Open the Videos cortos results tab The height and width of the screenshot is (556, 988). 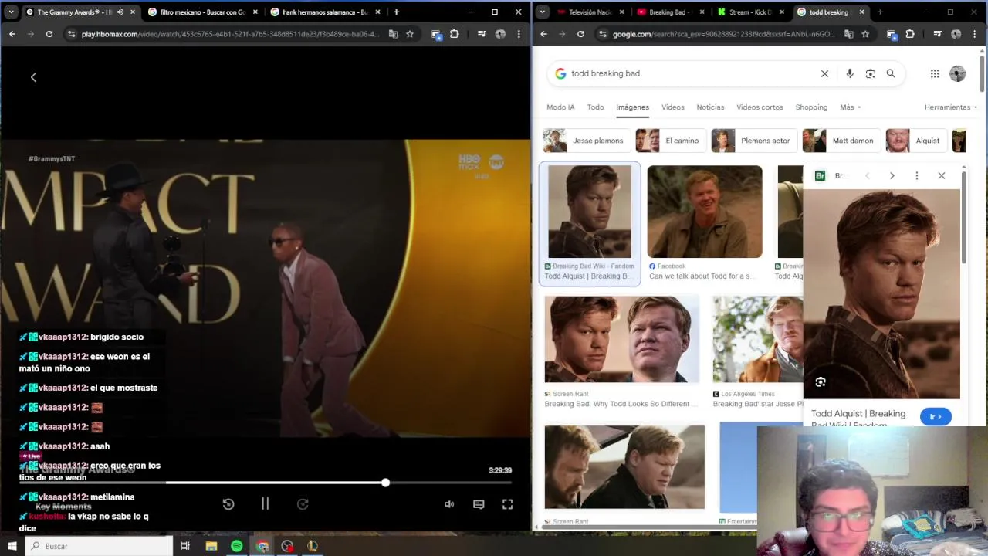(x=760, y=107)
